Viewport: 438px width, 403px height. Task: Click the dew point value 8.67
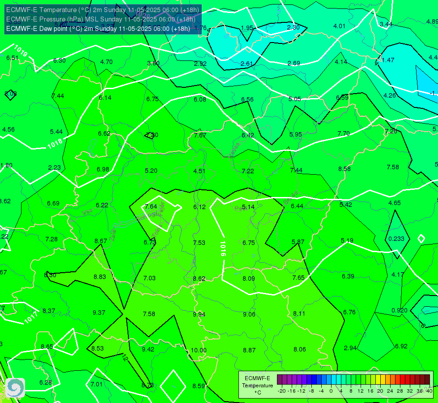pyautogui.click(x=101, y=241)
